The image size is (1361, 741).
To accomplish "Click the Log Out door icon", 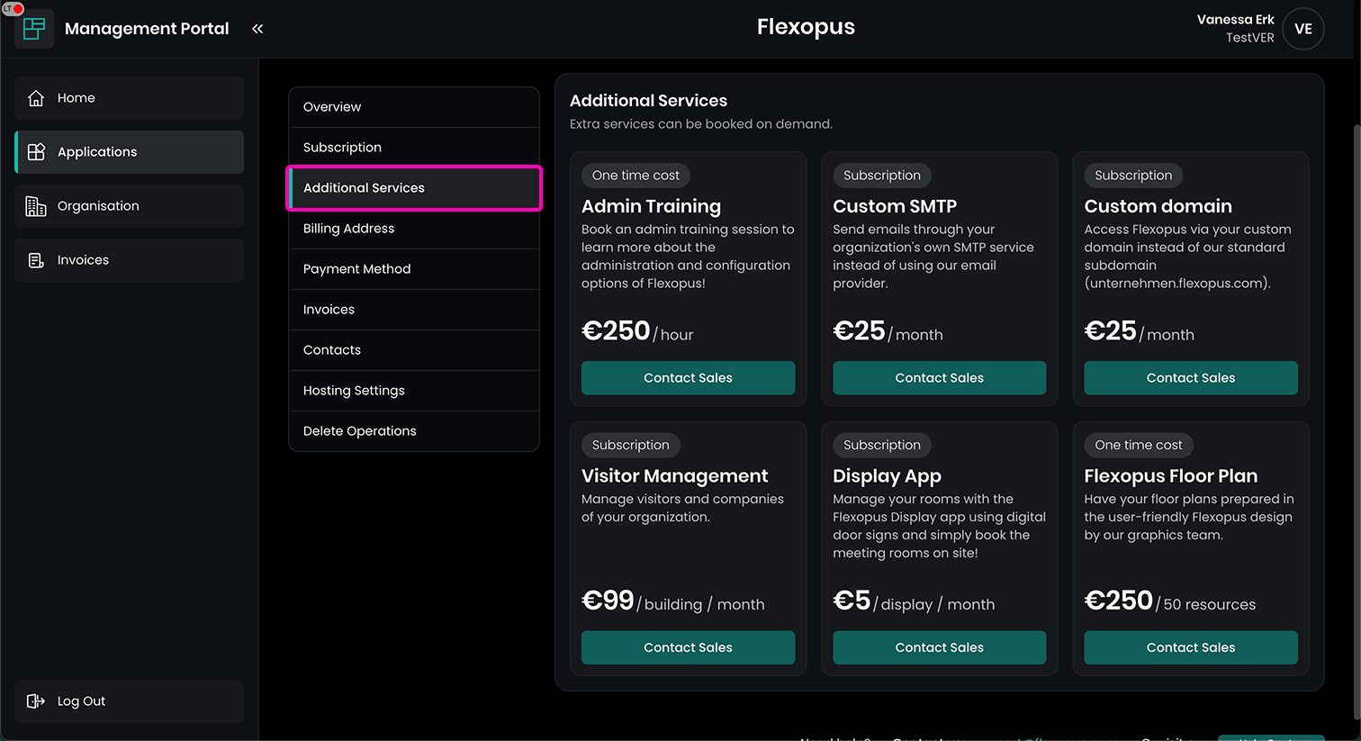I will click(x=36, y=701).
